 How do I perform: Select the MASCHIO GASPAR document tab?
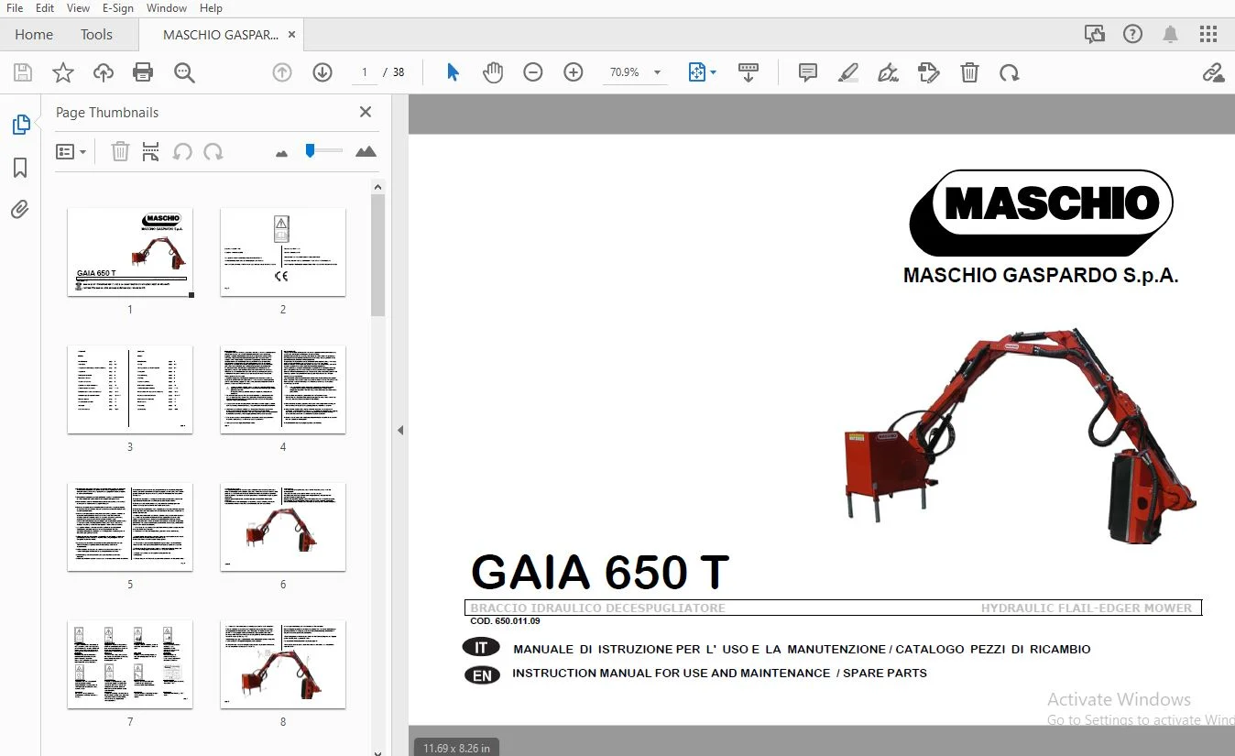tap(220, 35)
